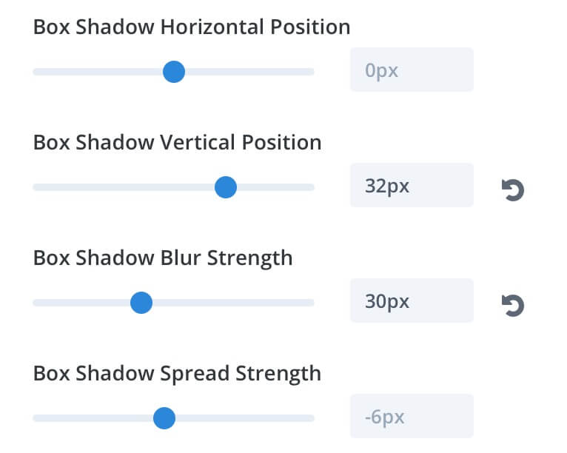Click Spread Strength track left of handle
The height and width of the screenshot is (453, 567).
tap(93, 418)
